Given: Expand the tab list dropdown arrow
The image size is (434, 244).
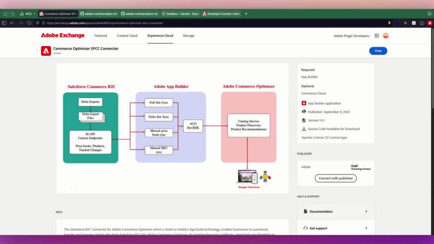Looking at the screenshot, I should coord(429,14).
